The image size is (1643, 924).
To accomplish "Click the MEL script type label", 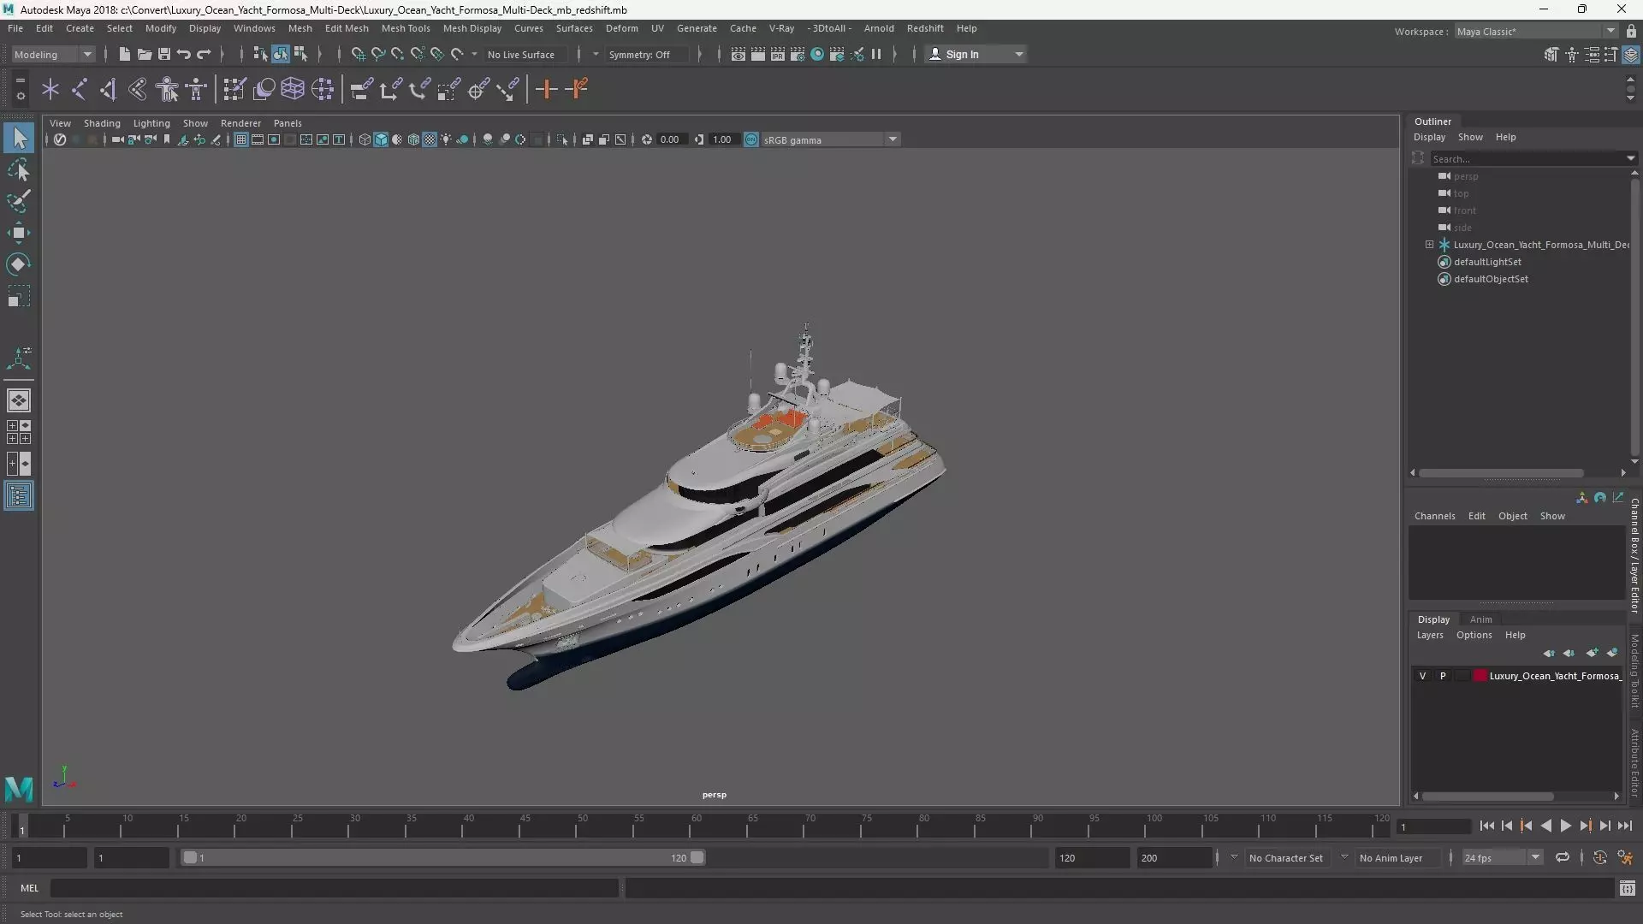I will pos(30,888).
